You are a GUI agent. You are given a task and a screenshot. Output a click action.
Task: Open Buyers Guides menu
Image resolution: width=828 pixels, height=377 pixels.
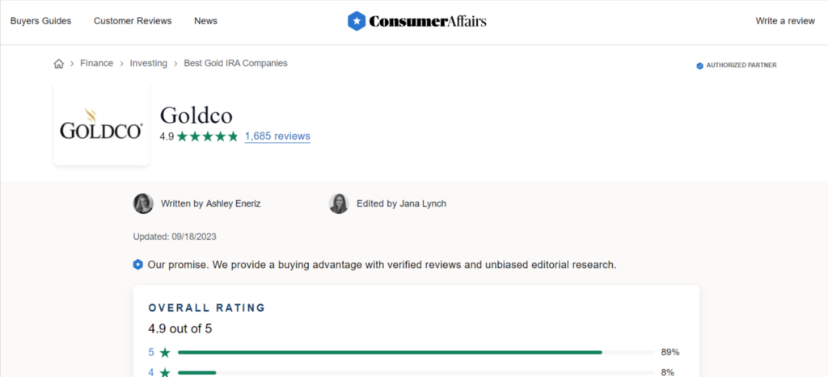(x=40, y=21)
